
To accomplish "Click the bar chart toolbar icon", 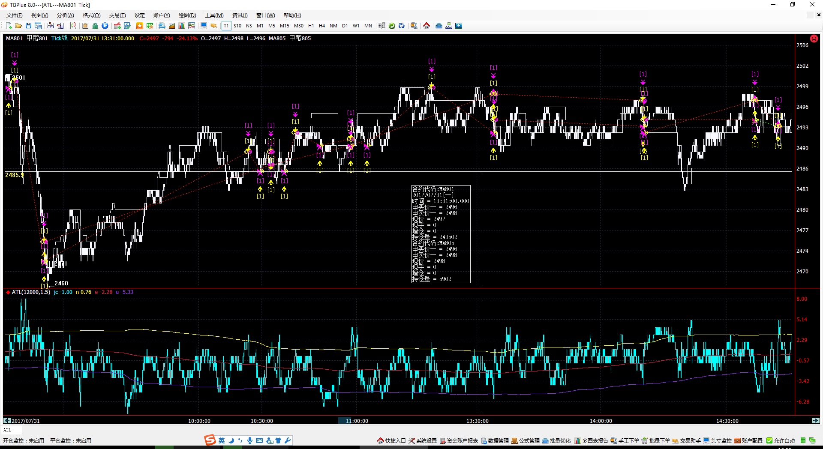I will coord(182,26).
